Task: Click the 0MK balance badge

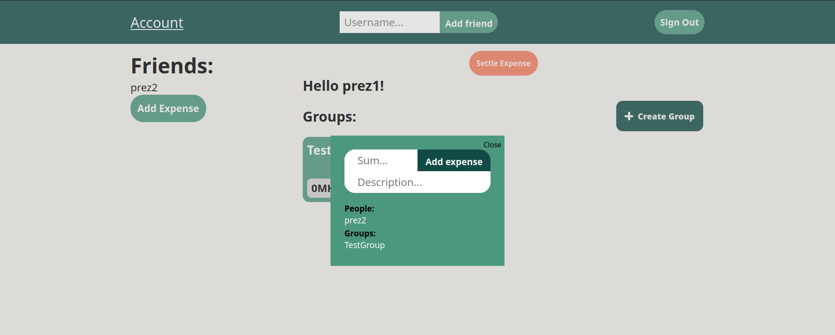Action: (x=320, y=189)
